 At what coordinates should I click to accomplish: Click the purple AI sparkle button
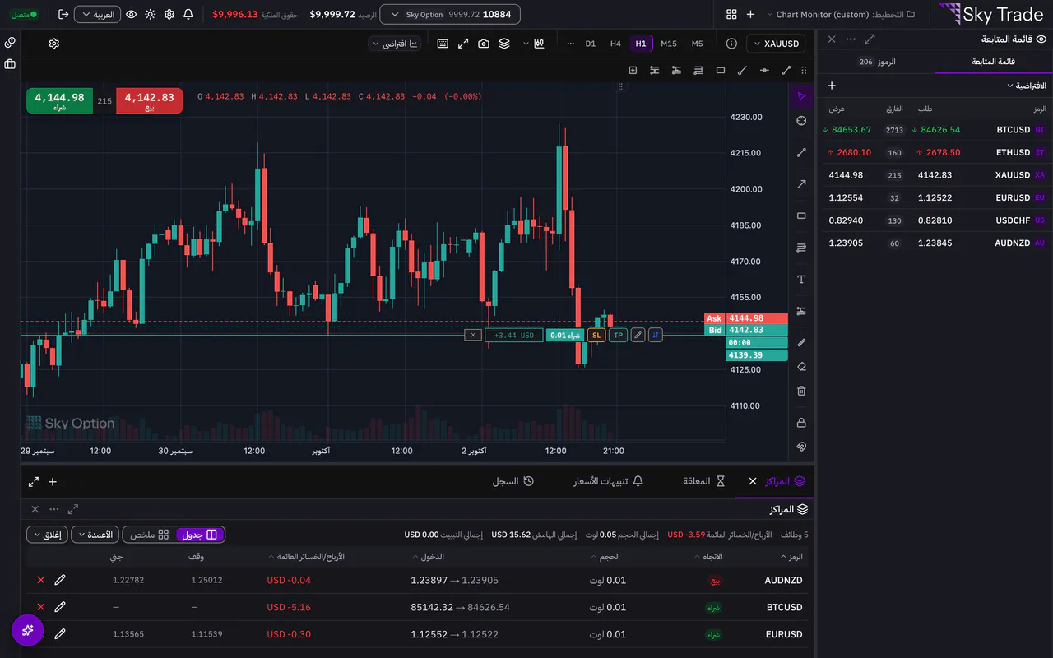pos(27,630)
